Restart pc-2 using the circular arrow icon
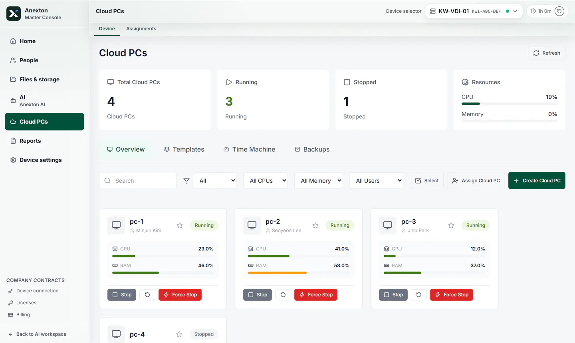Image resolution: width=575 pixels, height=343 pixels. point(283,295)
